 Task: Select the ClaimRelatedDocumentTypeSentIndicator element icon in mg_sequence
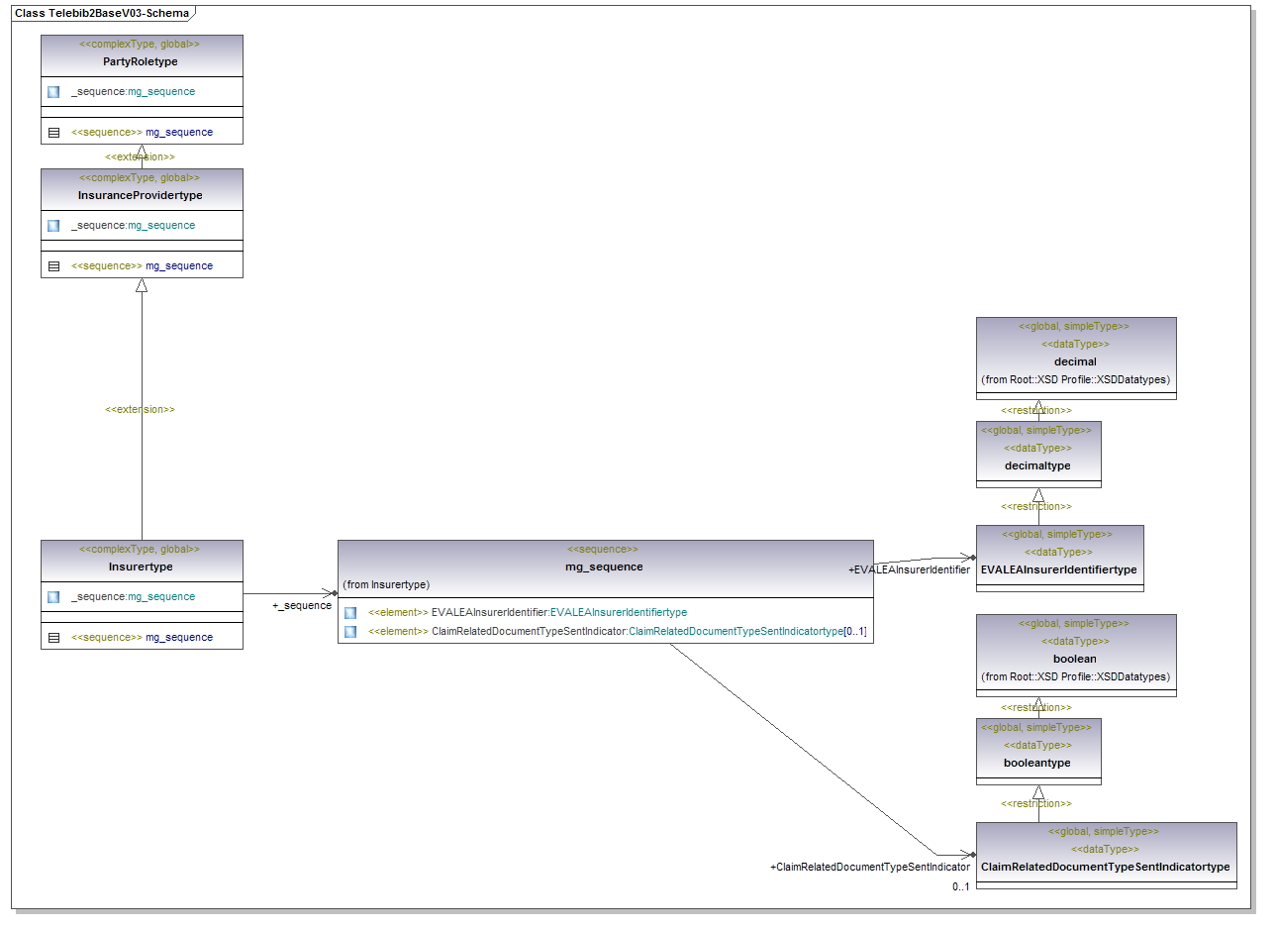[x=350, y=632]
